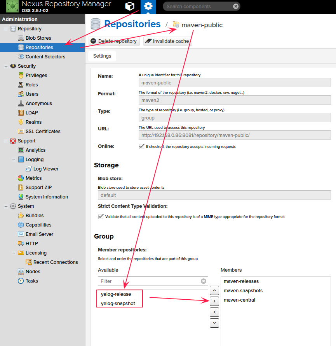336x346 pixels.
Task: Collapse the Security tree node
Action: click(x=6, y=66)
